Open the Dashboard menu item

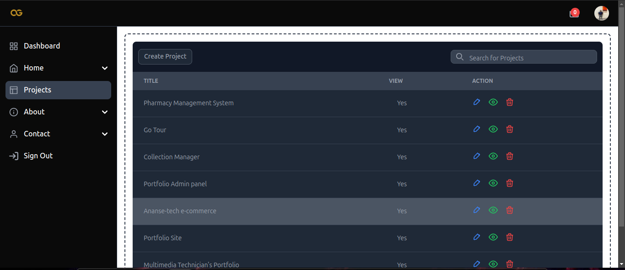(42, 46)
